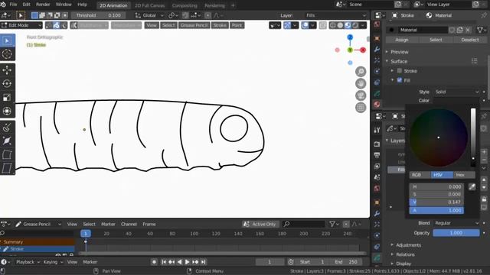Toggle the Active Only button

point(260,224)
